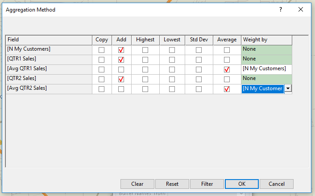This screenshot has height=196, width=315.
Task: Check Std Dev for [QTR1 Sales]
Action: (x=199, y=60)
